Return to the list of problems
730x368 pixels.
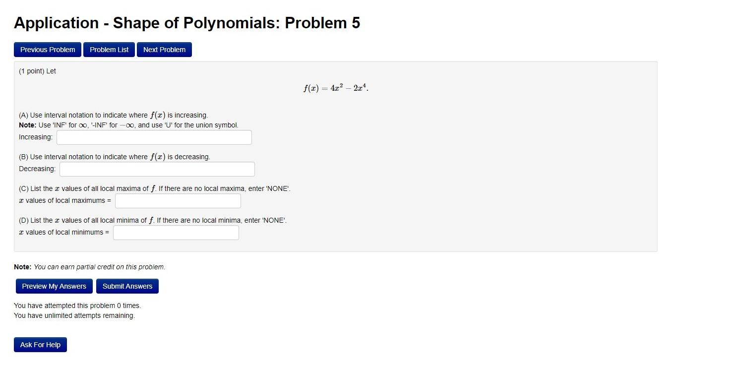(x=109, y=49)
